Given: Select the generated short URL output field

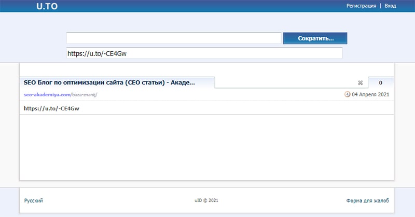Looking at the screenshot, I should point(204,53).
